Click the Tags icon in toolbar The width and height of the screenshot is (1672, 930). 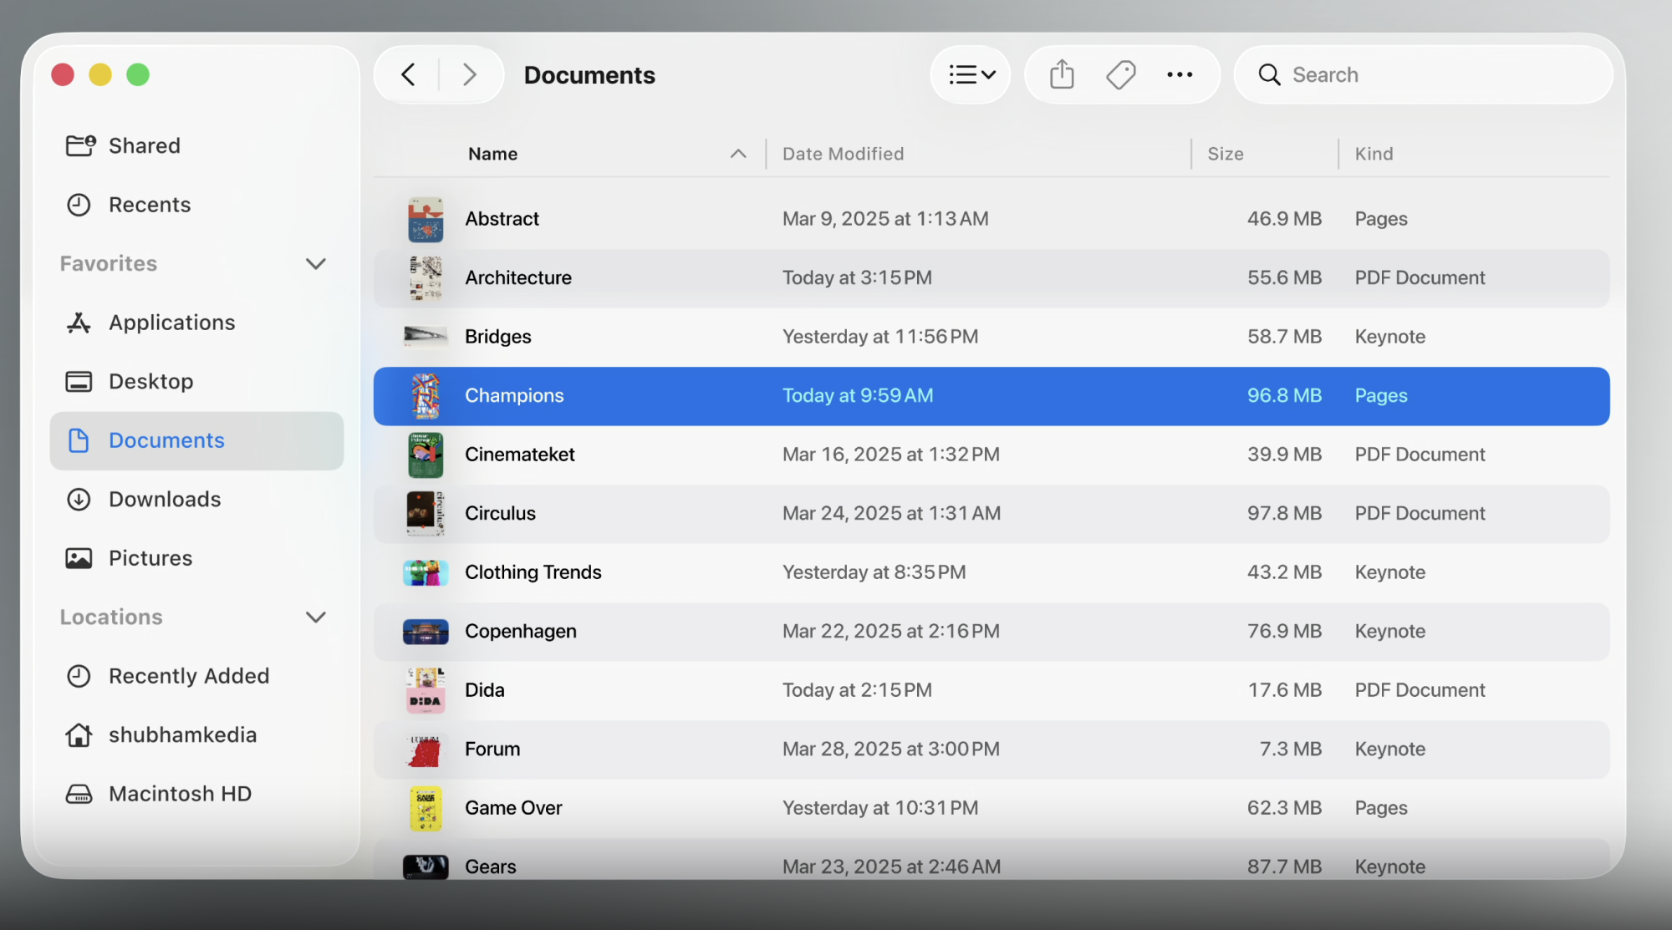pos(1120,74)
